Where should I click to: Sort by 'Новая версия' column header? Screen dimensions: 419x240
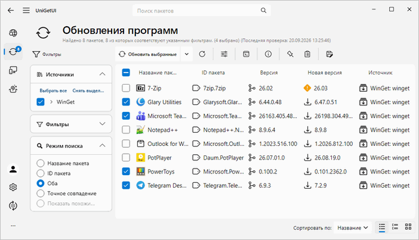(x=325, y=73)
